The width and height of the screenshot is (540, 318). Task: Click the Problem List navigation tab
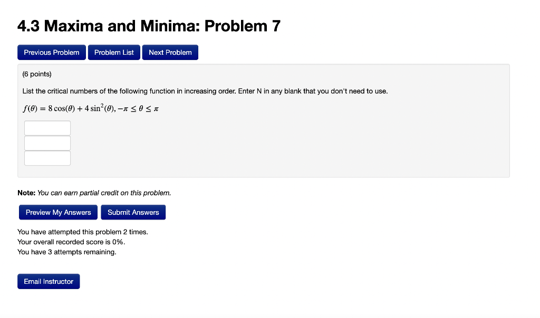(x=114, y=52)
